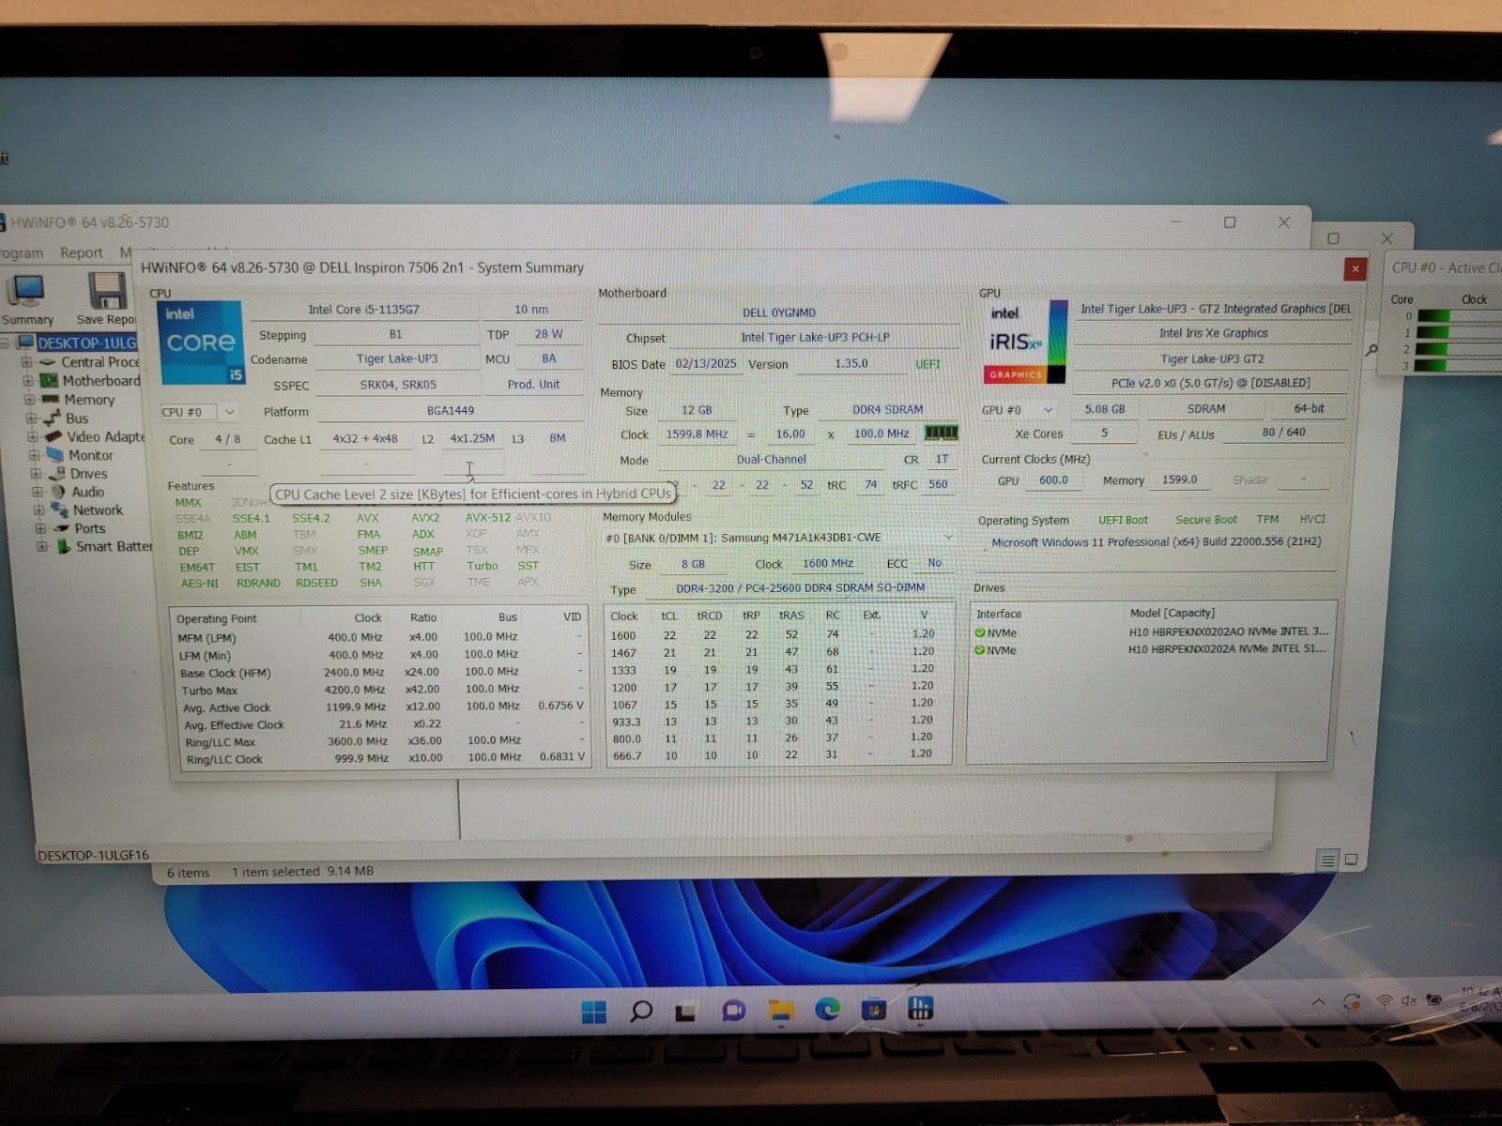Expand the Central Processor tree node
This screenshot has width=1502, height=1126.
click(x=26, y=362)
